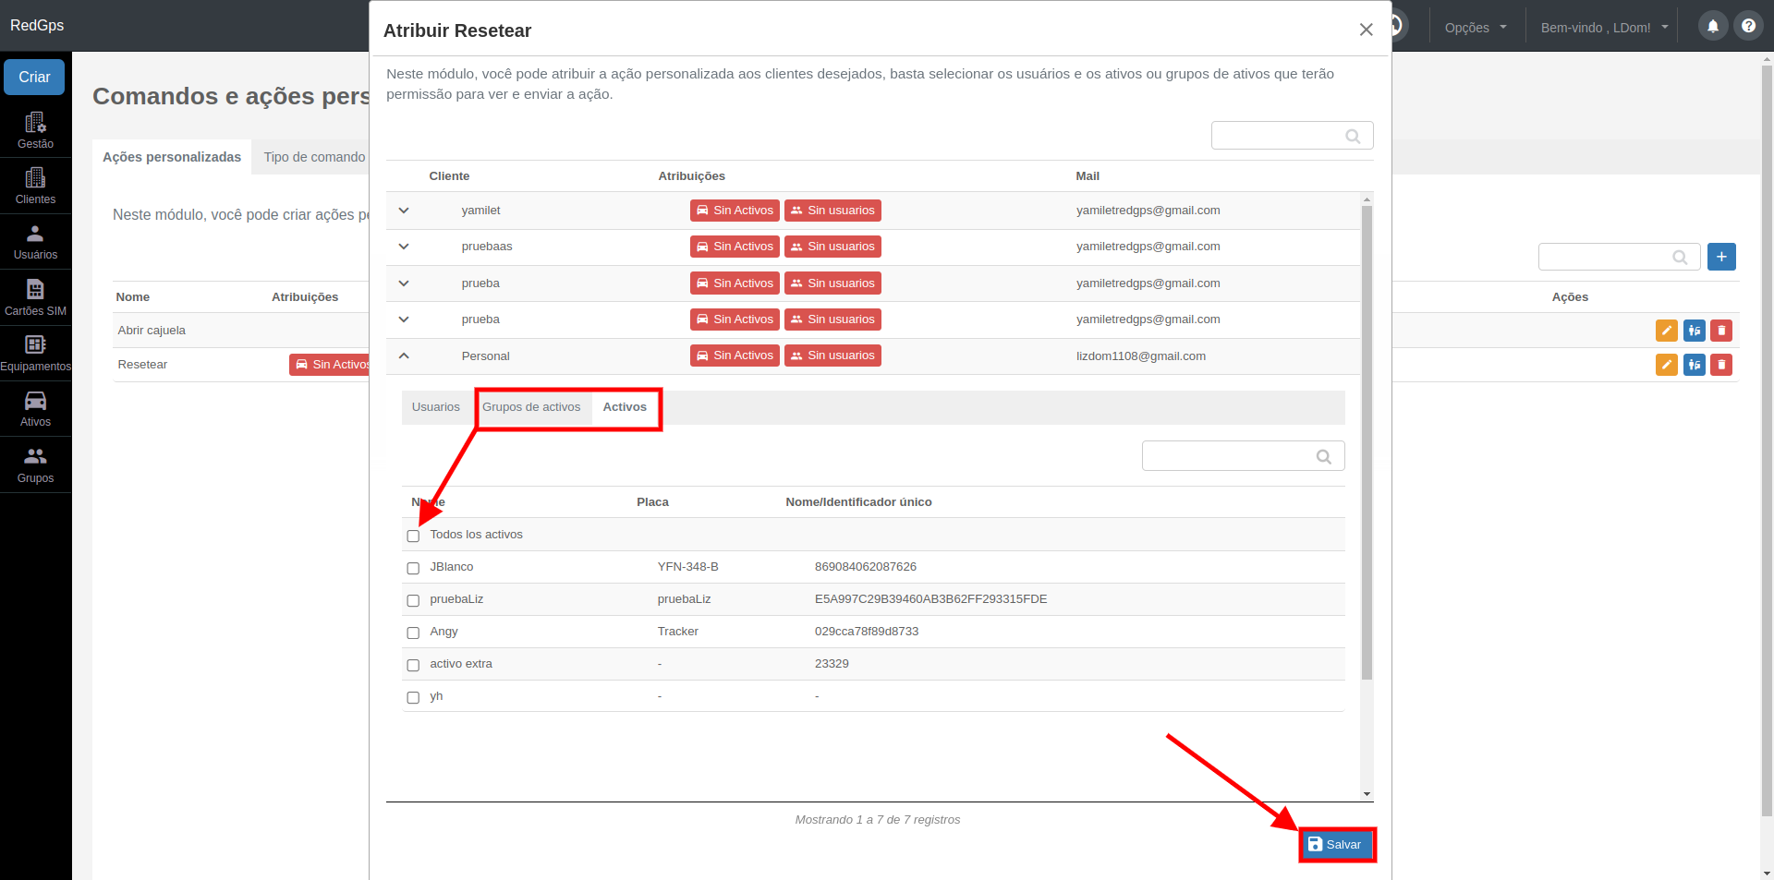Click the Criar button
The width and height of the screenshot is (1774, 880).
34,77
